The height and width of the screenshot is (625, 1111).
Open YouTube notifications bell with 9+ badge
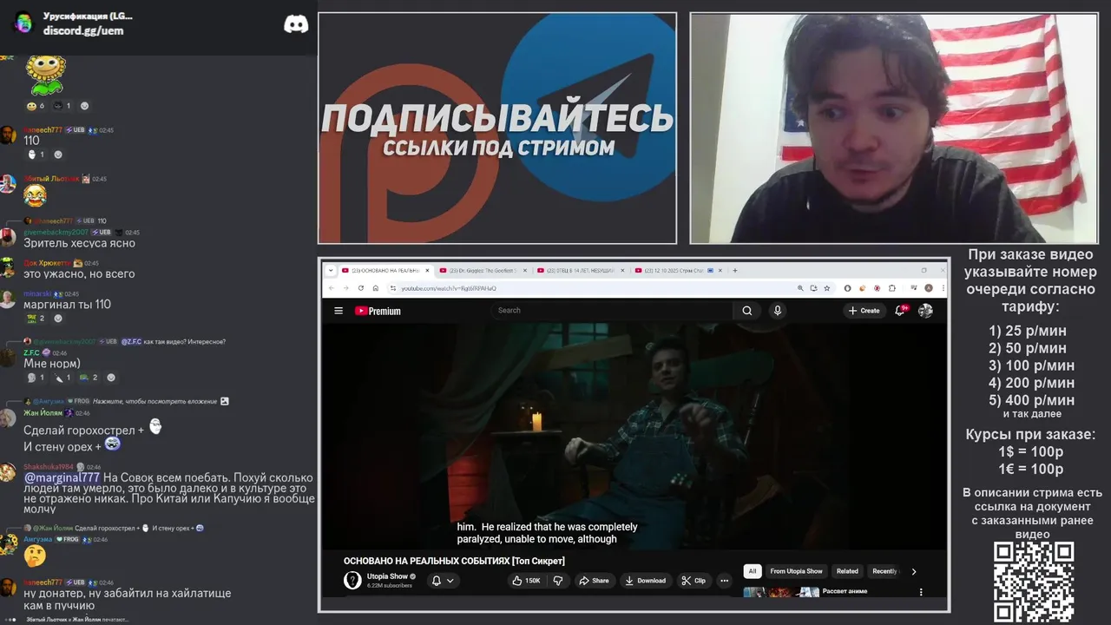coord(901,310)
